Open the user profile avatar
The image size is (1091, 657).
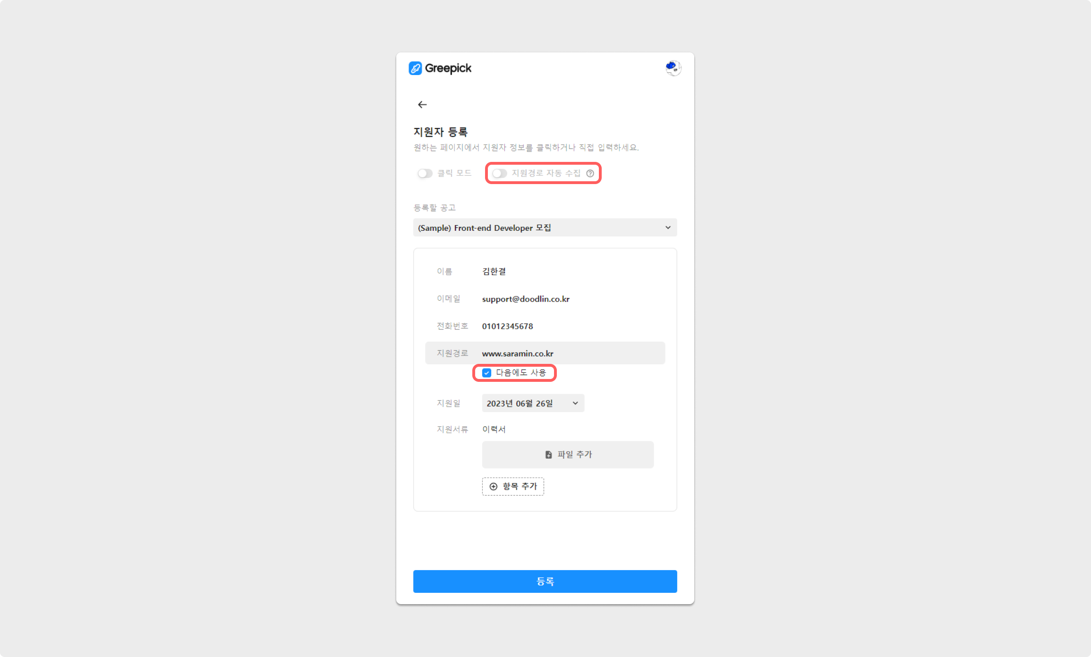(673, 68)
